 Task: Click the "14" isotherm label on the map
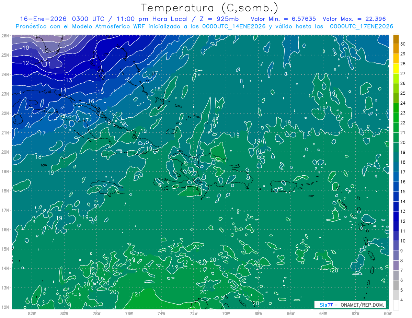tap(63, 91)
